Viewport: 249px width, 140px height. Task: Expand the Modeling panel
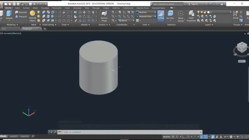point(12,24)
